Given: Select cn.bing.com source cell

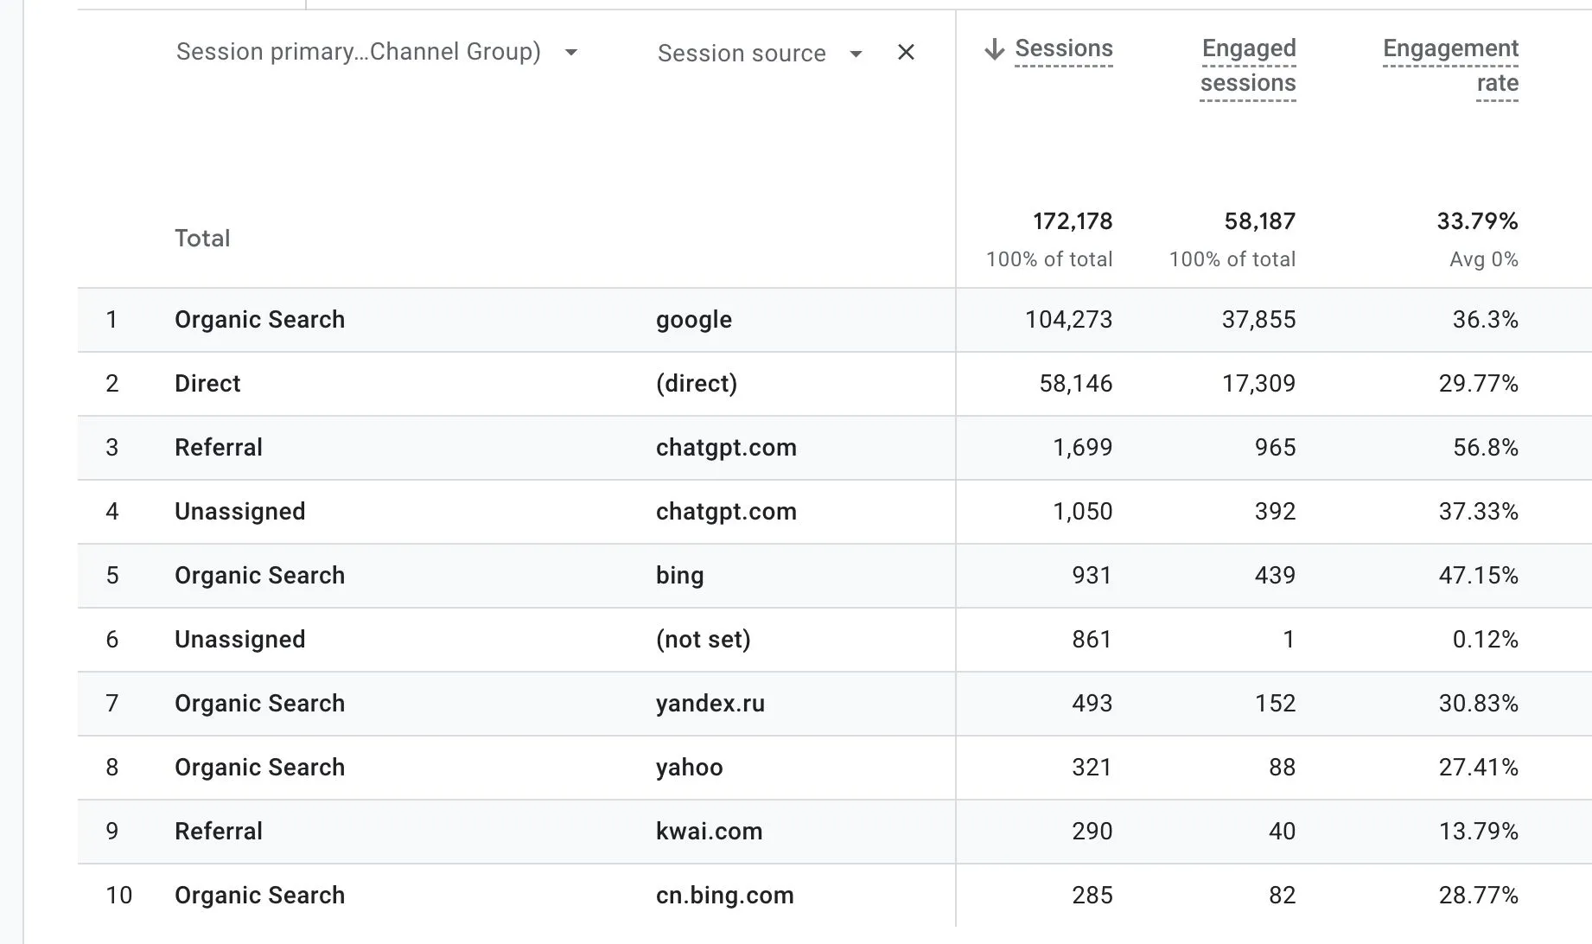Looking at the screenshot, I should pyautogui.click(x=724, y=896).
